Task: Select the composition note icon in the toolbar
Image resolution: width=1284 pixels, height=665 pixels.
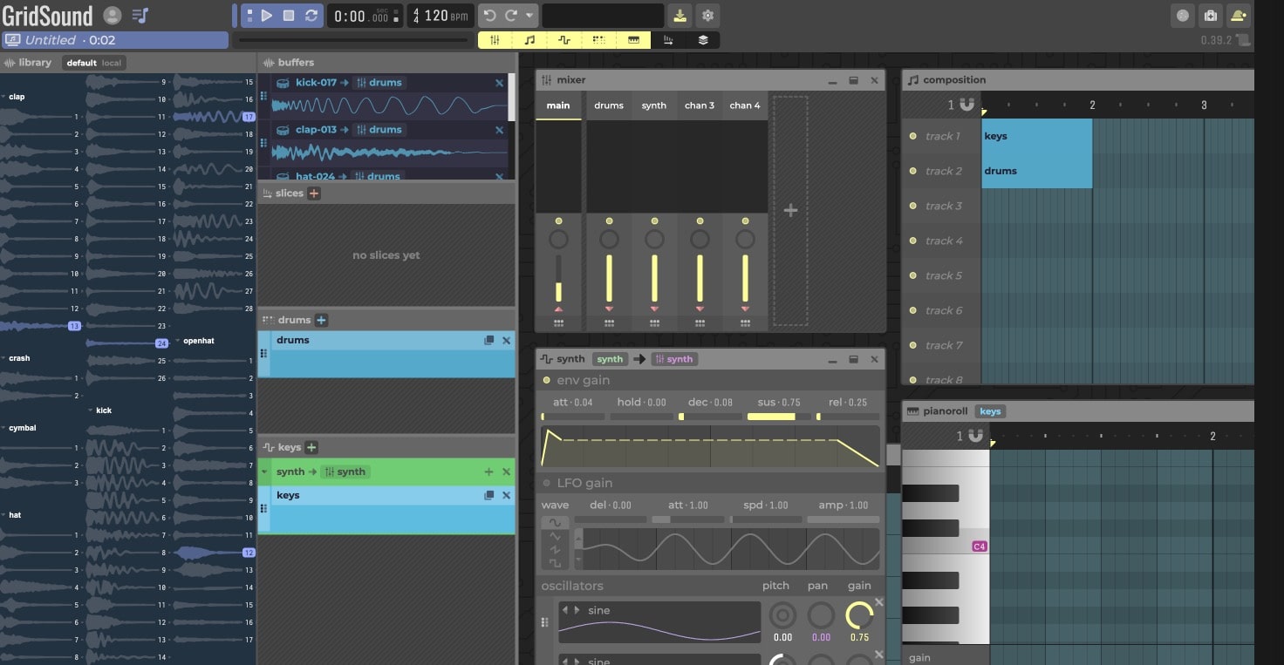Action: coord(529,39)
